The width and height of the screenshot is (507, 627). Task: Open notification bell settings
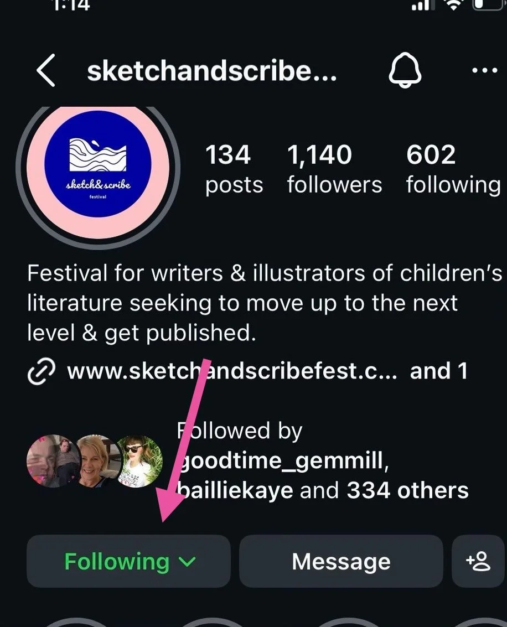[x=405, y=70]
